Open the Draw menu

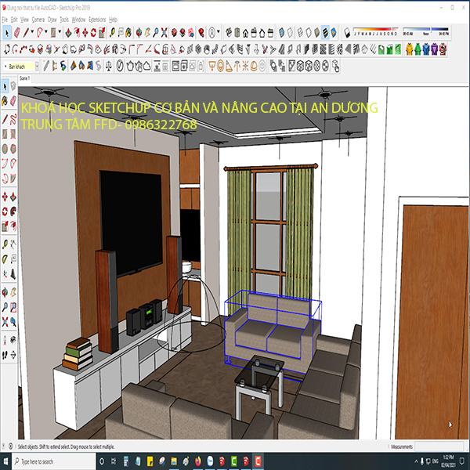point(52,20)
